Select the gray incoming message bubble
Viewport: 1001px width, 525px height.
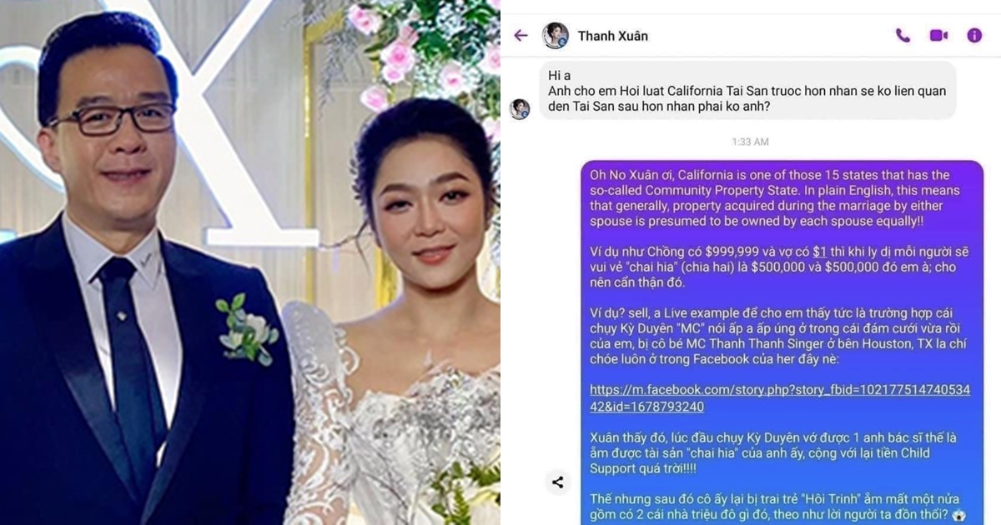pyautogui.click(x=747, y=90)
